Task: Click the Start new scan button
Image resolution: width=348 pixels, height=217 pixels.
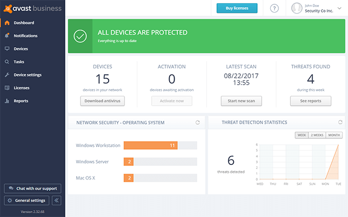Action: tap(241, 101)
